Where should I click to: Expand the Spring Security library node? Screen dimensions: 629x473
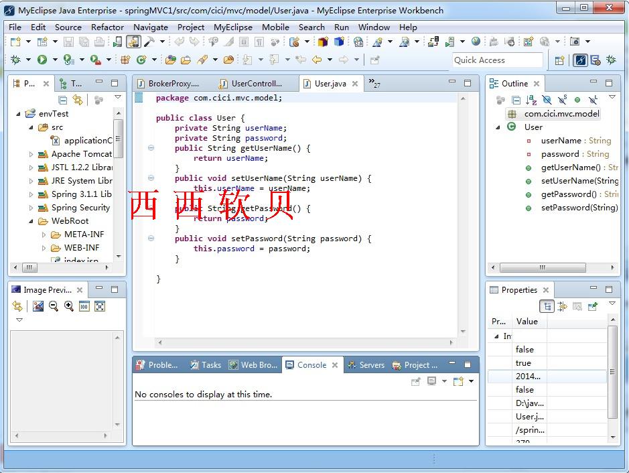coord(31,208)
